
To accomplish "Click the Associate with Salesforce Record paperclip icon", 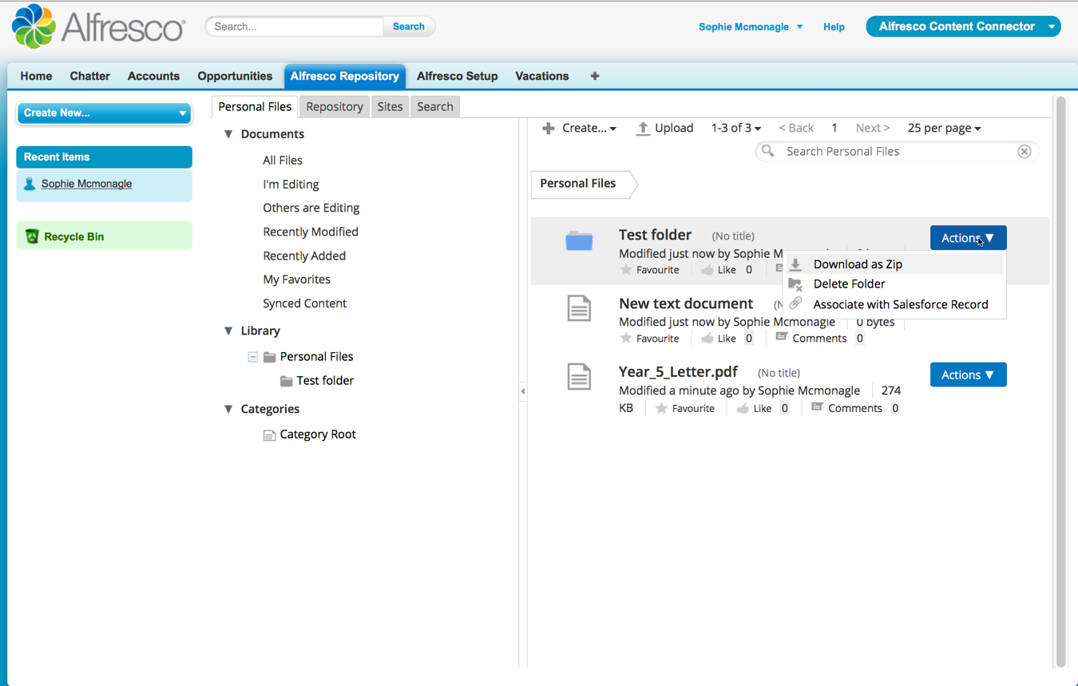I will coord(795,303).
